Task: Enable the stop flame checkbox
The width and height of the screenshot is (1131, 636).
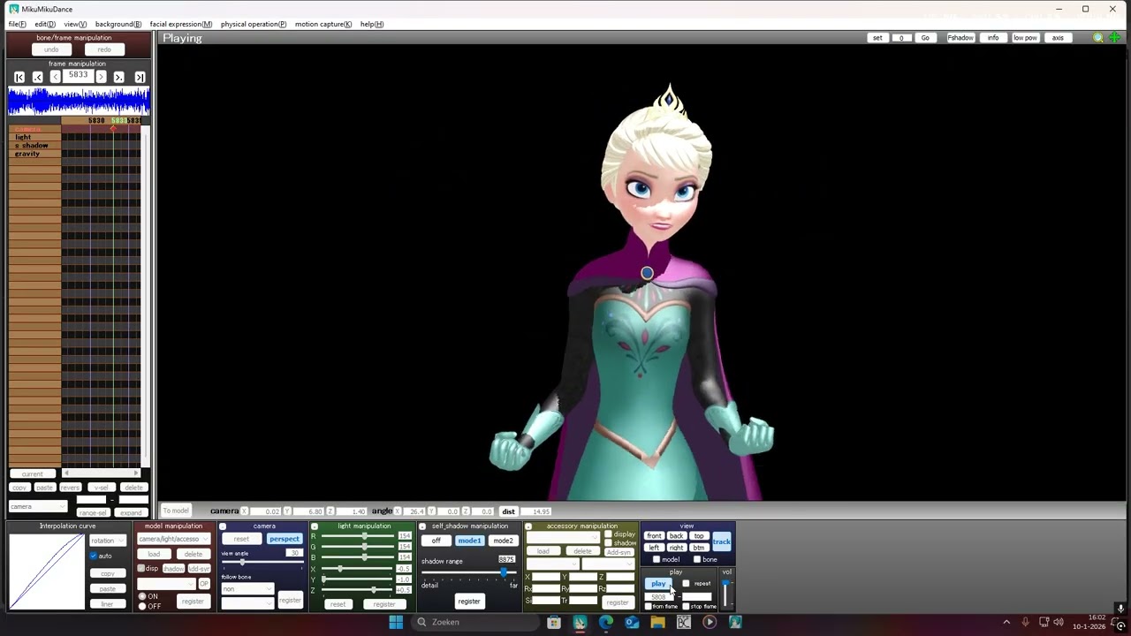Action: click(x=687, y=606)
